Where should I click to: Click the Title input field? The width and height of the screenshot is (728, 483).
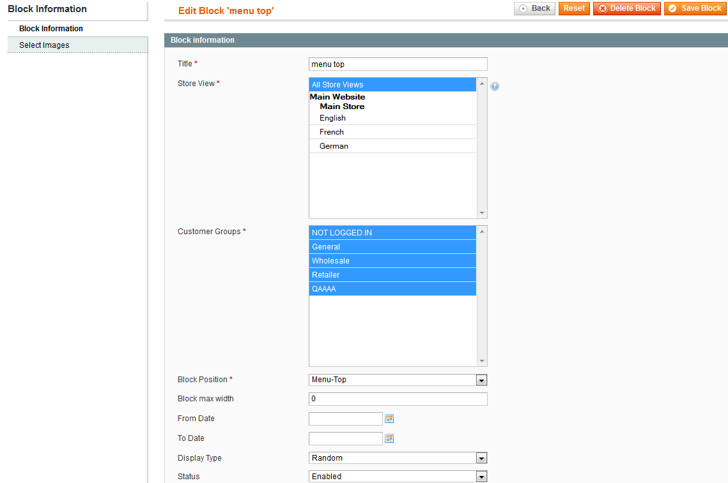coord(398,64)
